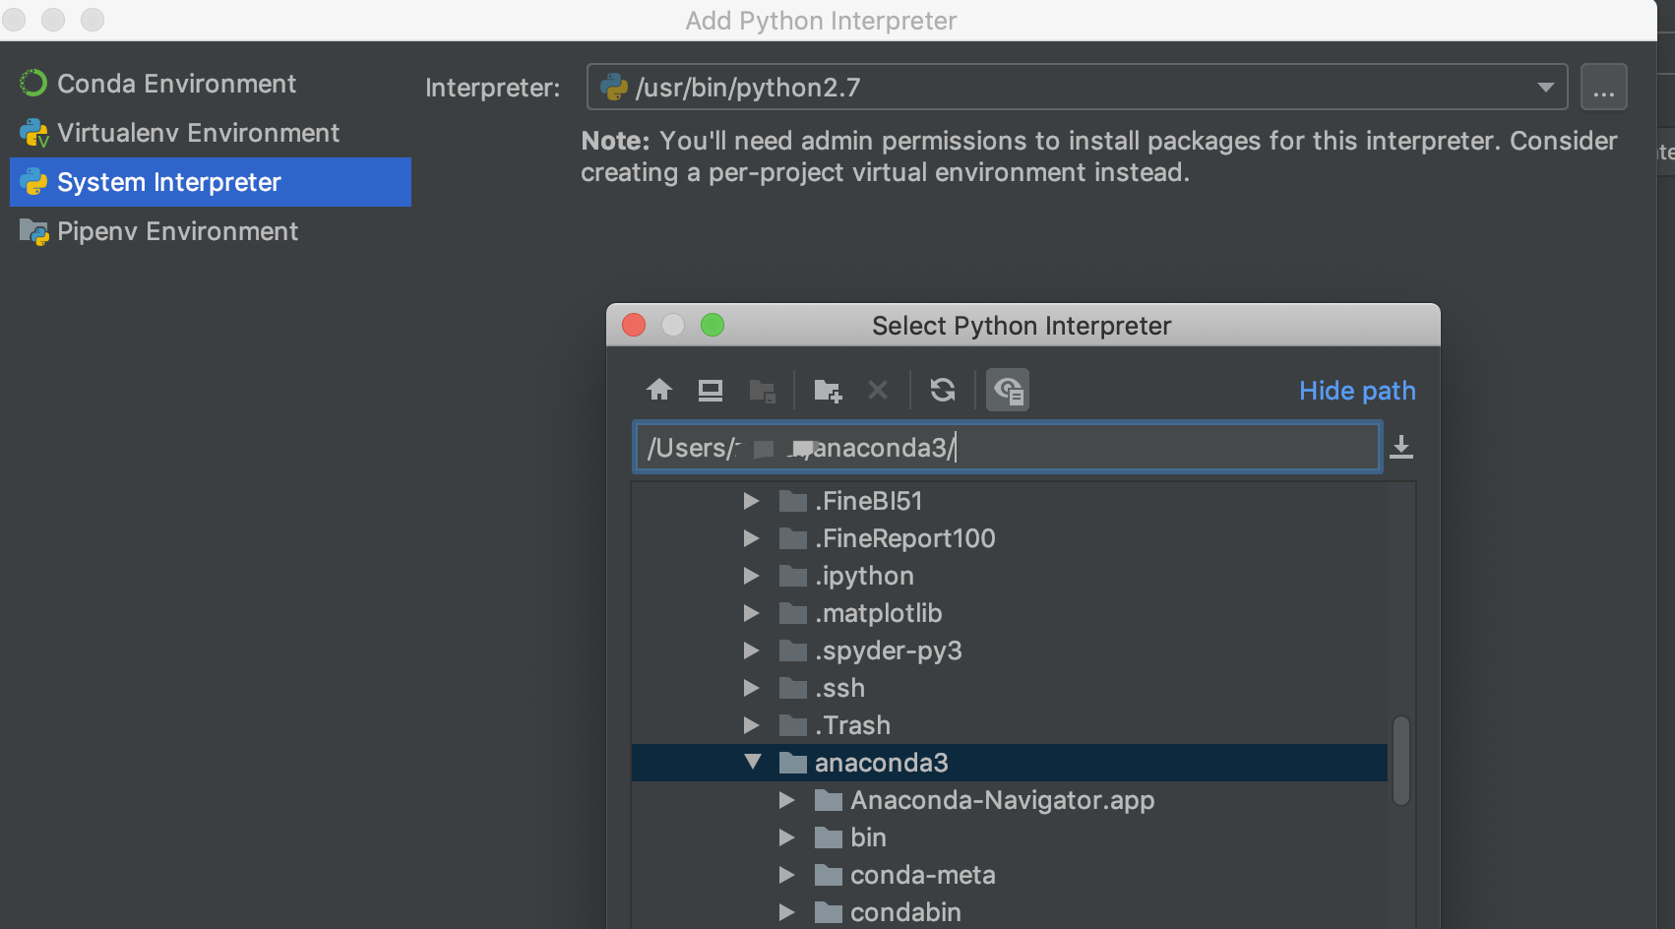
Task: Click the Virtualenv Python icon
Action: tap(33, 133)
